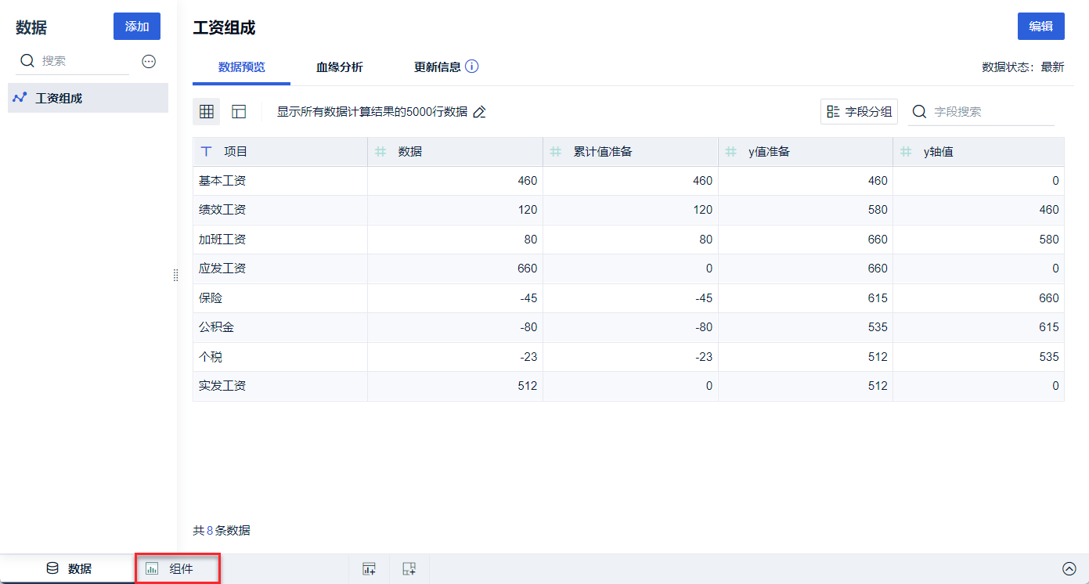Click the number type icon of 数据 column
This screenshot has width=1089, height=584.
click(x=380, y=152)
